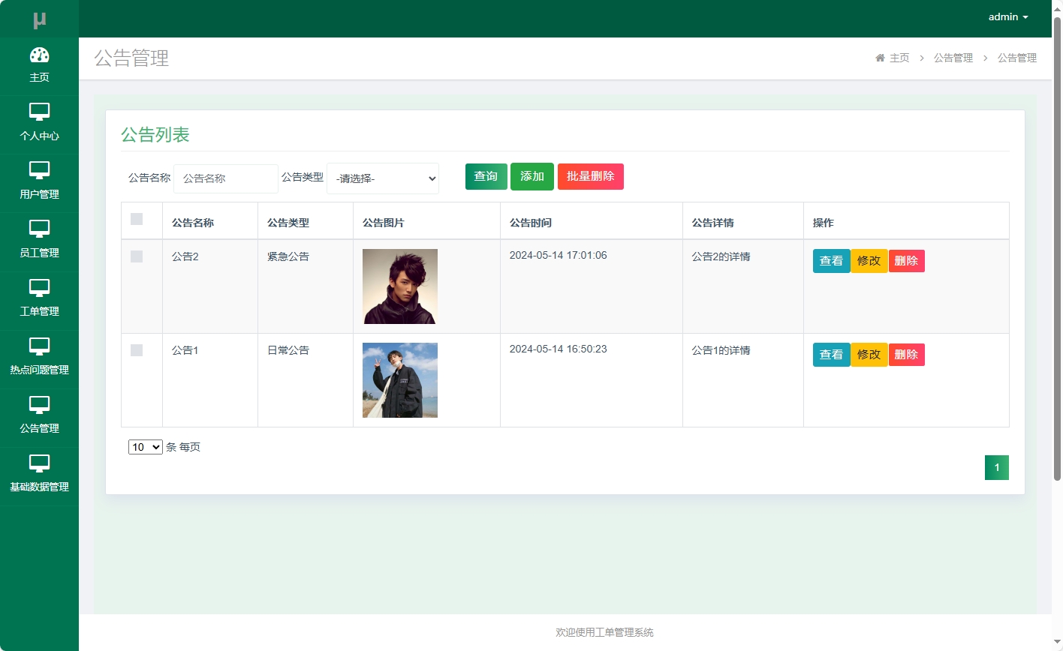Click 主页 in the breadcrumb trail
The height and width of the screenshot is (651, 1063).
899,58
